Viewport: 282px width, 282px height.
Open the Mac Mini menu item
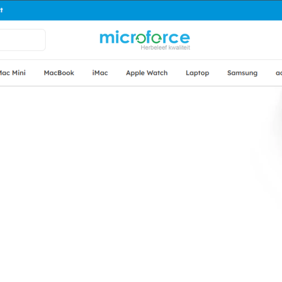(x=12, y=73)
